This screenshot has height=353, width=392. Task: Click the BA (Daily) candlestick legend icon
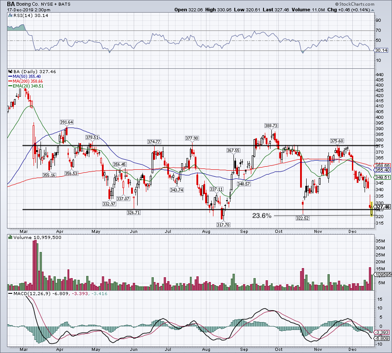click(10, 71)
